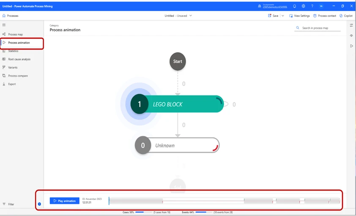Select the blue timeline position marker
Viewport: 356px width, 216px height.
coord(109,201)
